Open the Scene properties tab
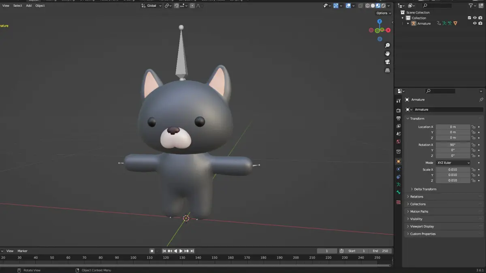Screen dimensions: 486x273 coord(399,133)
